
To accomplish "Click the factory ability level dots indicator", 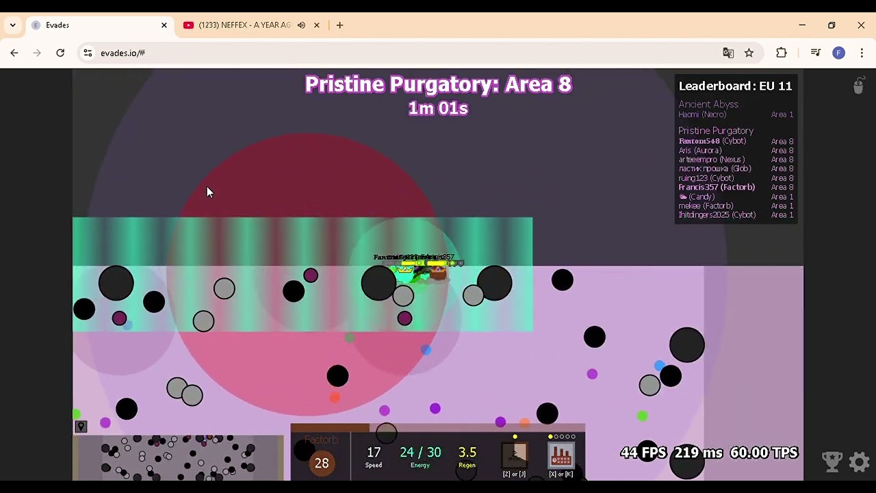I will 562,437.
